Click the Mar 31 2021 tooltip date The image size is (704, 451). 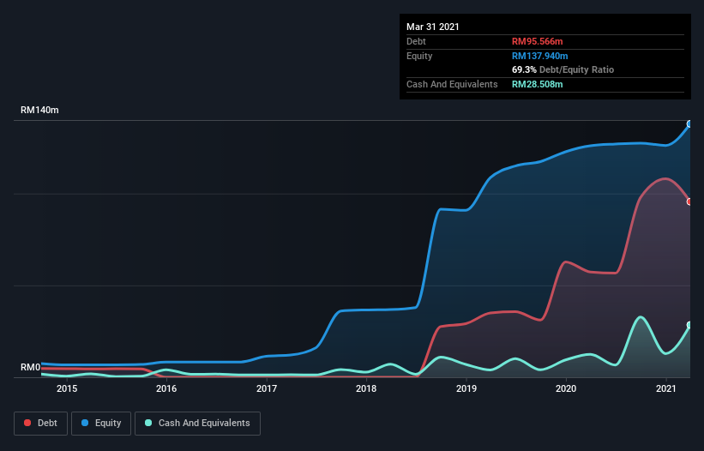[x=433, y=27]
